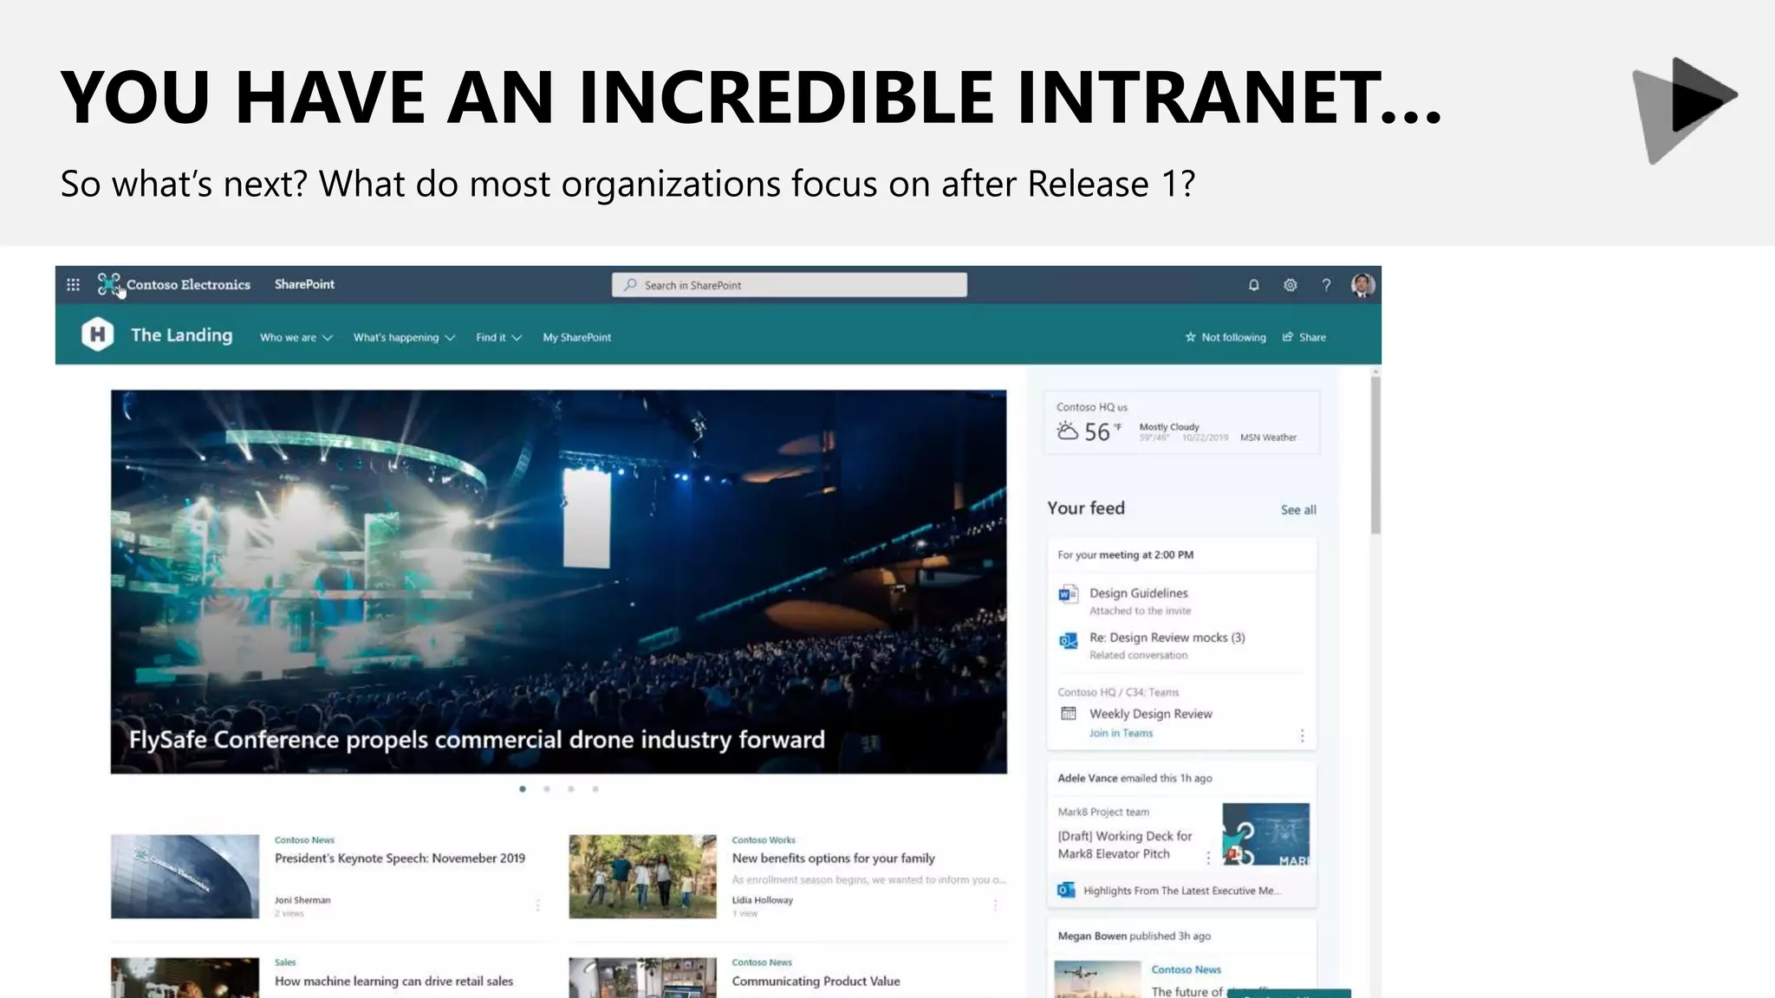
Task: Click the Outlook icon for Design Review mocks
Action: [x=1068, y=641]
